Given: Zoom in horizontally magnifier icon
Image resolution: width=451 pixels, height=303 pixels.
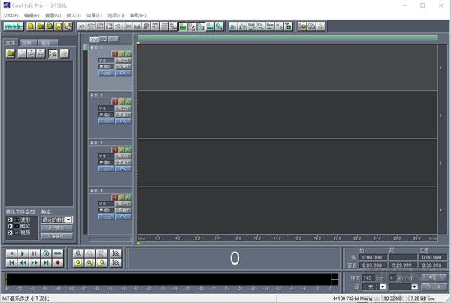Looking at the screenshot, I should (78, 253).
